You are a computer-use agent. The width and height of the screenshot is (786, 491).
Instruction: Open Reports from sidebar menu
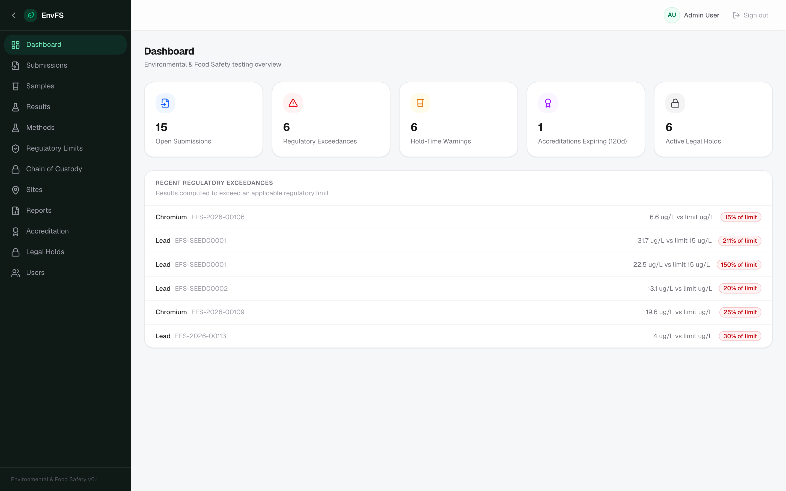(x=65, y=211)
